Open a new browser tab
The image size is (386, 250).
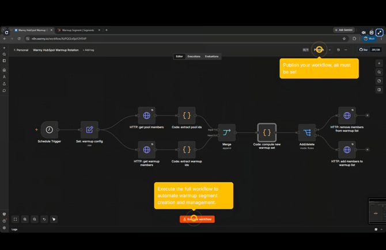click(x=107, y=30)
